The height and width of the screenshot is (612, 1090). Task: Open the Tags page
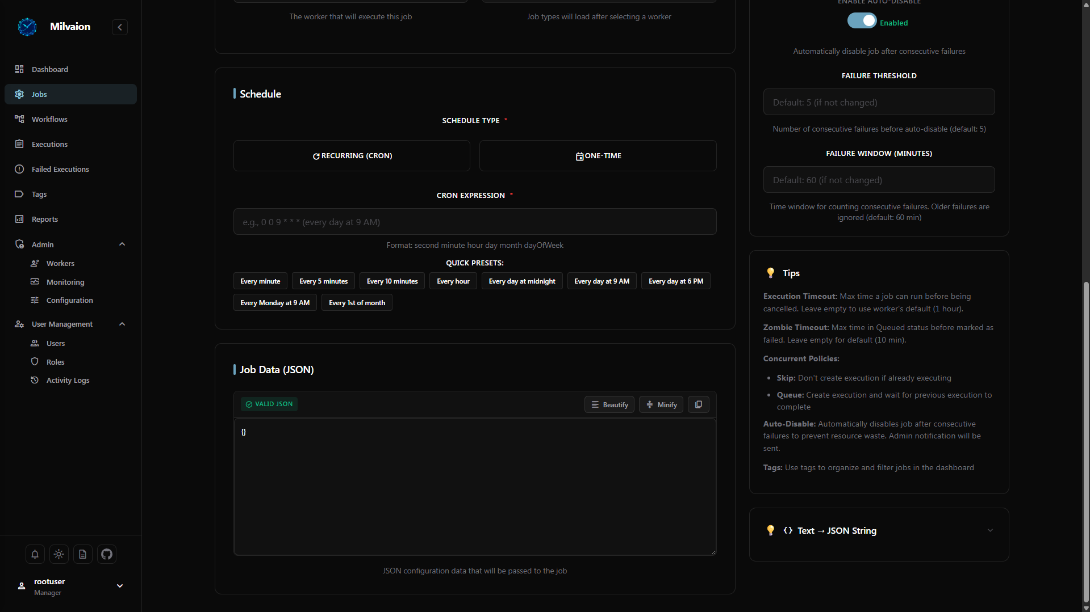click(x=70, y=194)
